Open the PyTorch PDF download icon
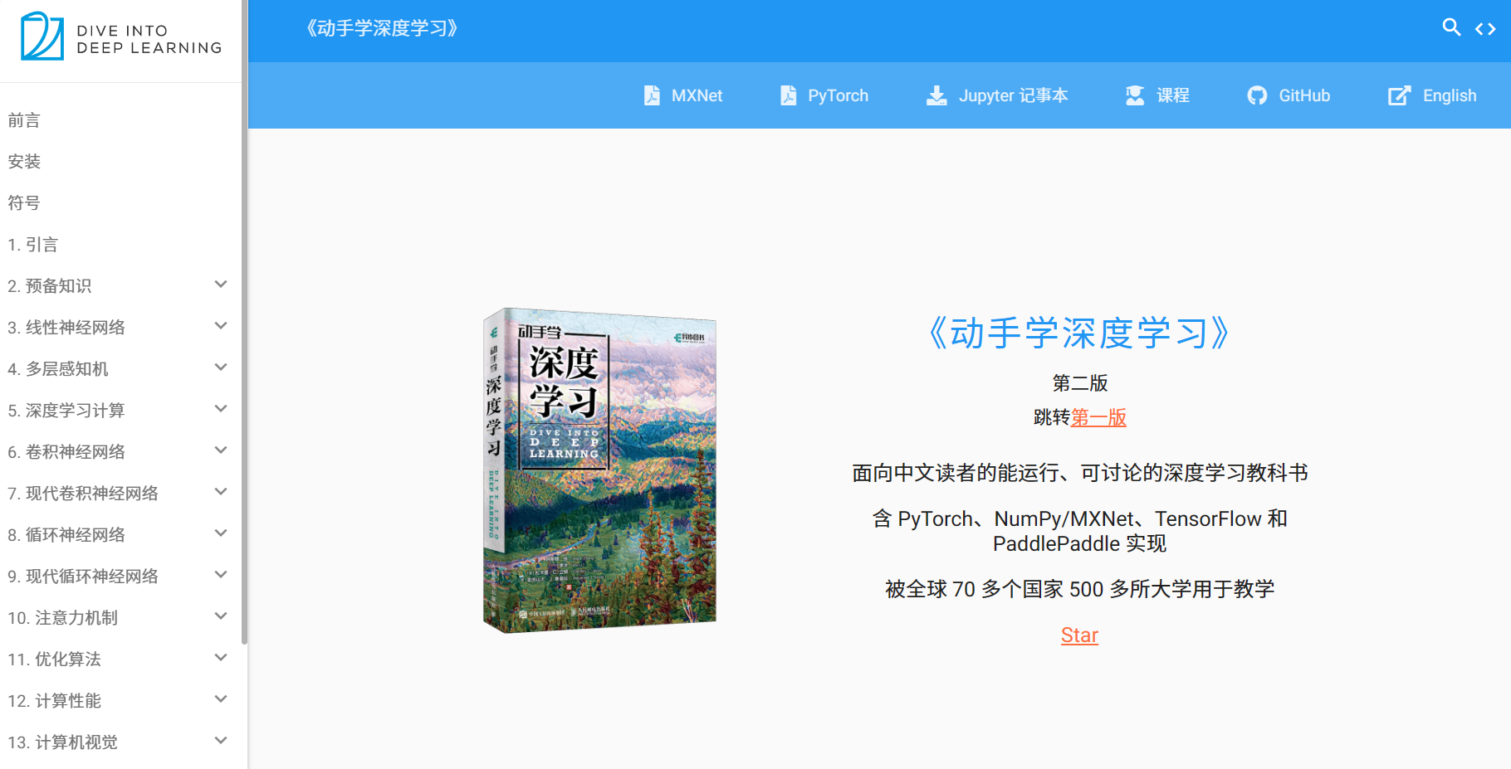Image resolution: width=1511 pixels, height=769 pixels. [787, 95]
